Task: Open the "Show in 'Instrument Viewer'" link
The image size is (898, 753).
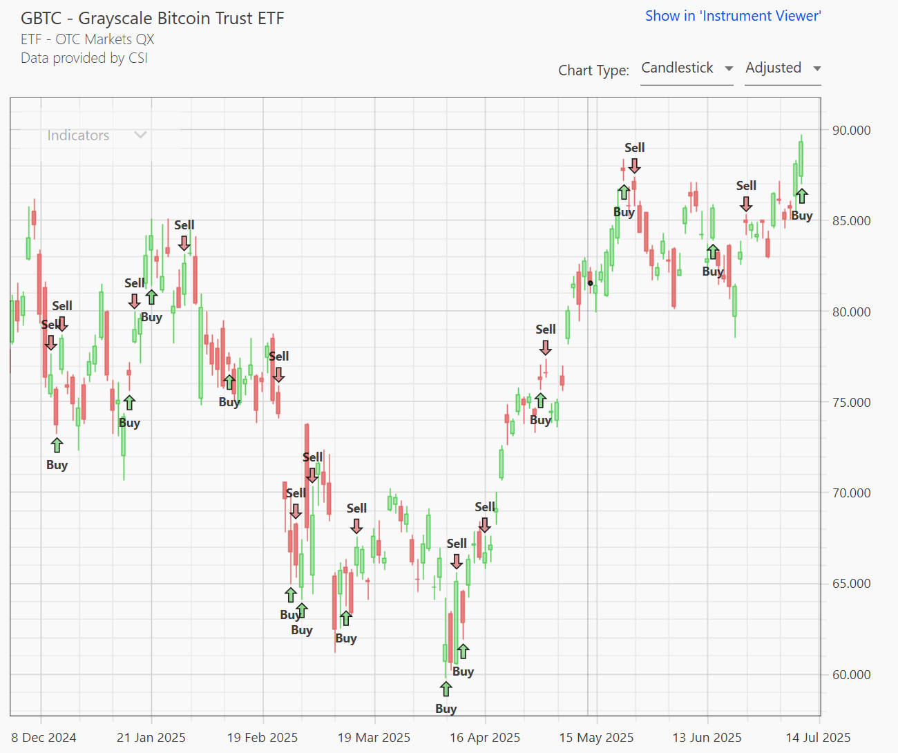Action: coord(733,16)
